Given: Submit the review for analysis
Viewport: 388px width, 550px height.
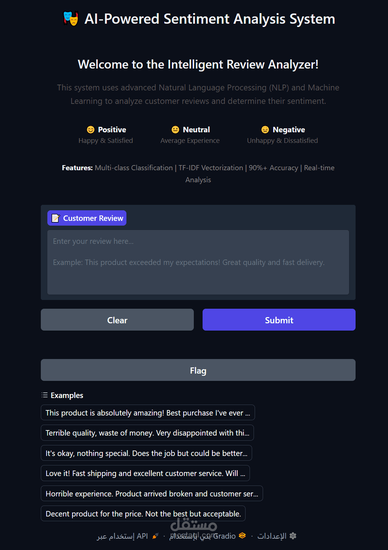Looking at the screenshot, I should [x=279, y=320].
